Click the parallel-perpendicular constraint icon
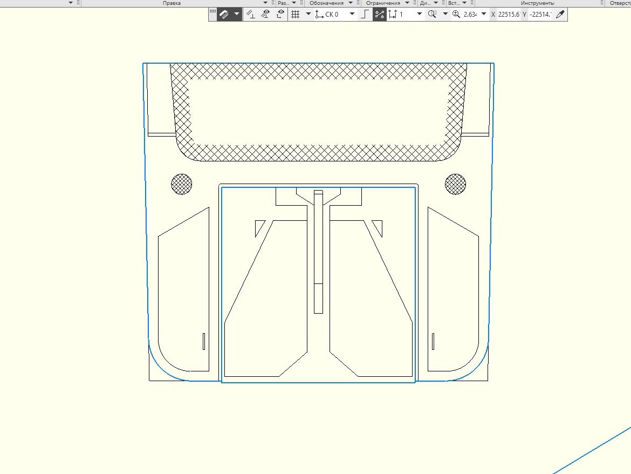 250,15
